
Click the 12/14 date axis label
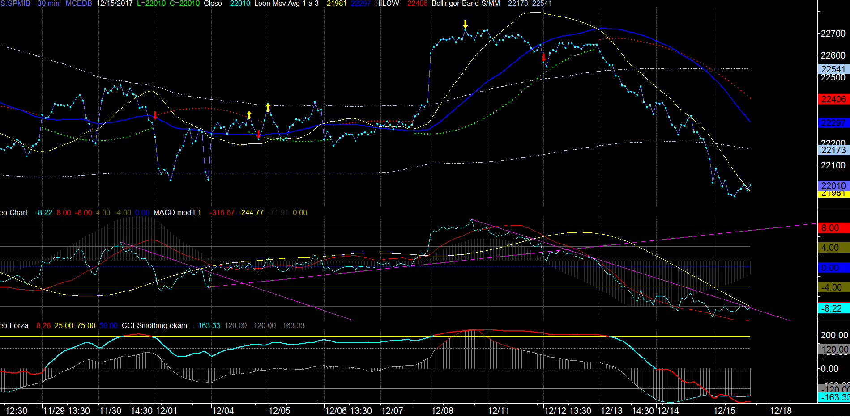click(x=668, y=411)
